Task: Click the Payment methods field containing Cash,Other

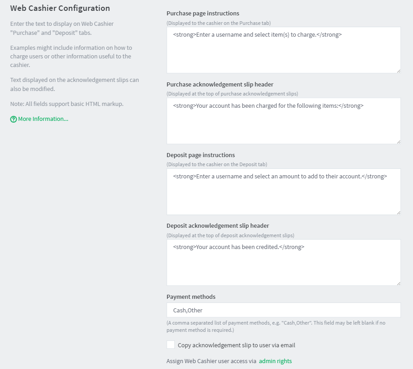Action: 284,310
